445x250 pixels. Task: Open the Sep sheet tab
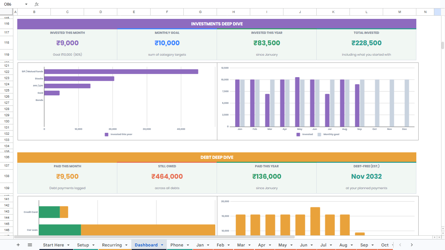coord(364,245)
